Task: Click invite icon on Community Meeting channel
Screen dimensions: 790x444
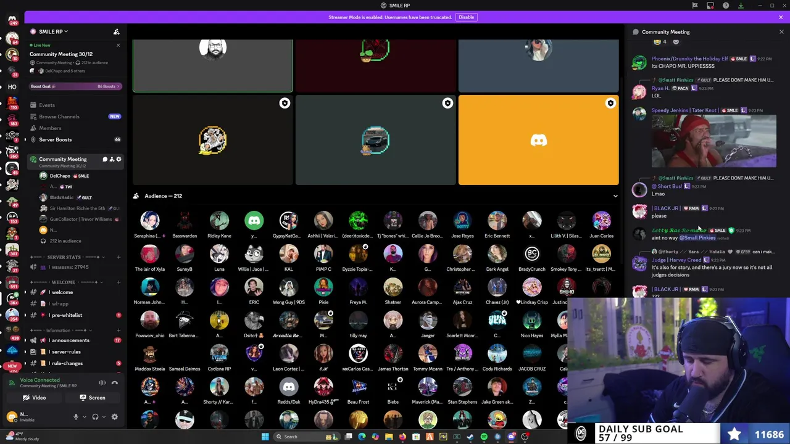Action: pos(112,159)
